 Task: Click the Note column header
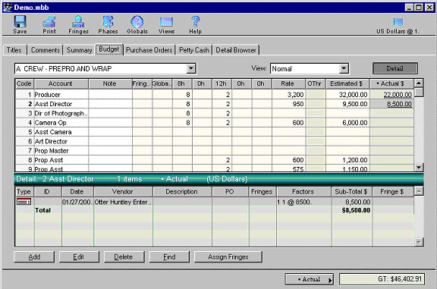[x=110, y=83]
